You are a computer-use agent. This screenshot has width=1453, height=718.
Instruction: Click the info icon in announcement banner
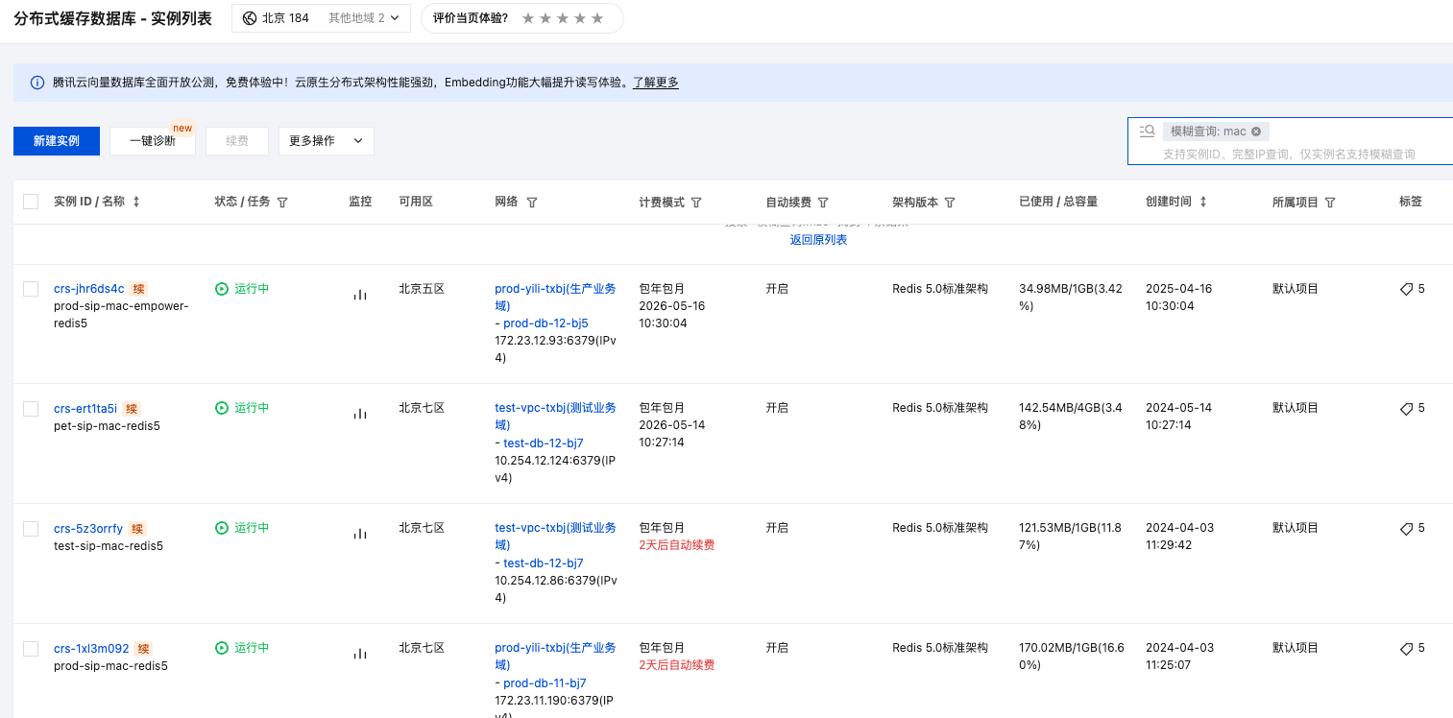coord(37,83)
